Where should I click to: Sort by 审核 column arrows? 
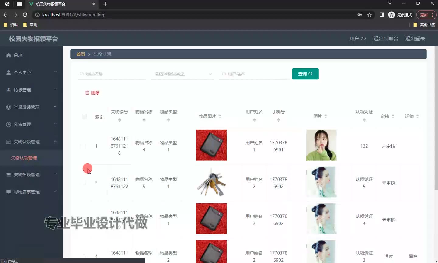[393, 116]
